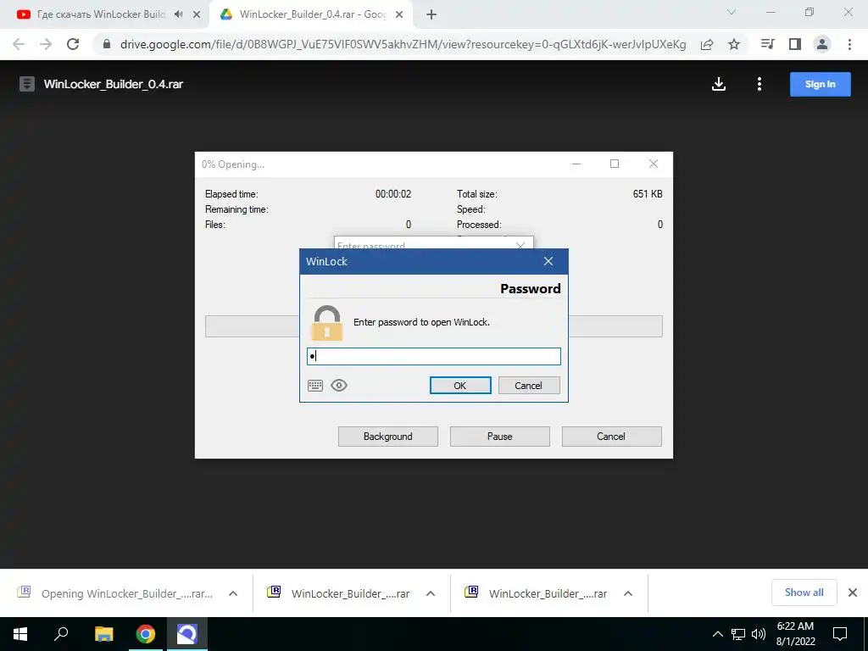Open Windows notification center
868x651 pixels.
(840, 634)
